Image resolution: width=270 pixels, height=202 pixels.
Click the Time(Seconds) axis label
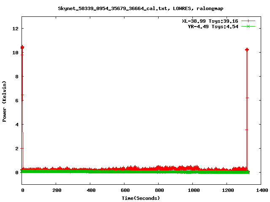point(141,198)
